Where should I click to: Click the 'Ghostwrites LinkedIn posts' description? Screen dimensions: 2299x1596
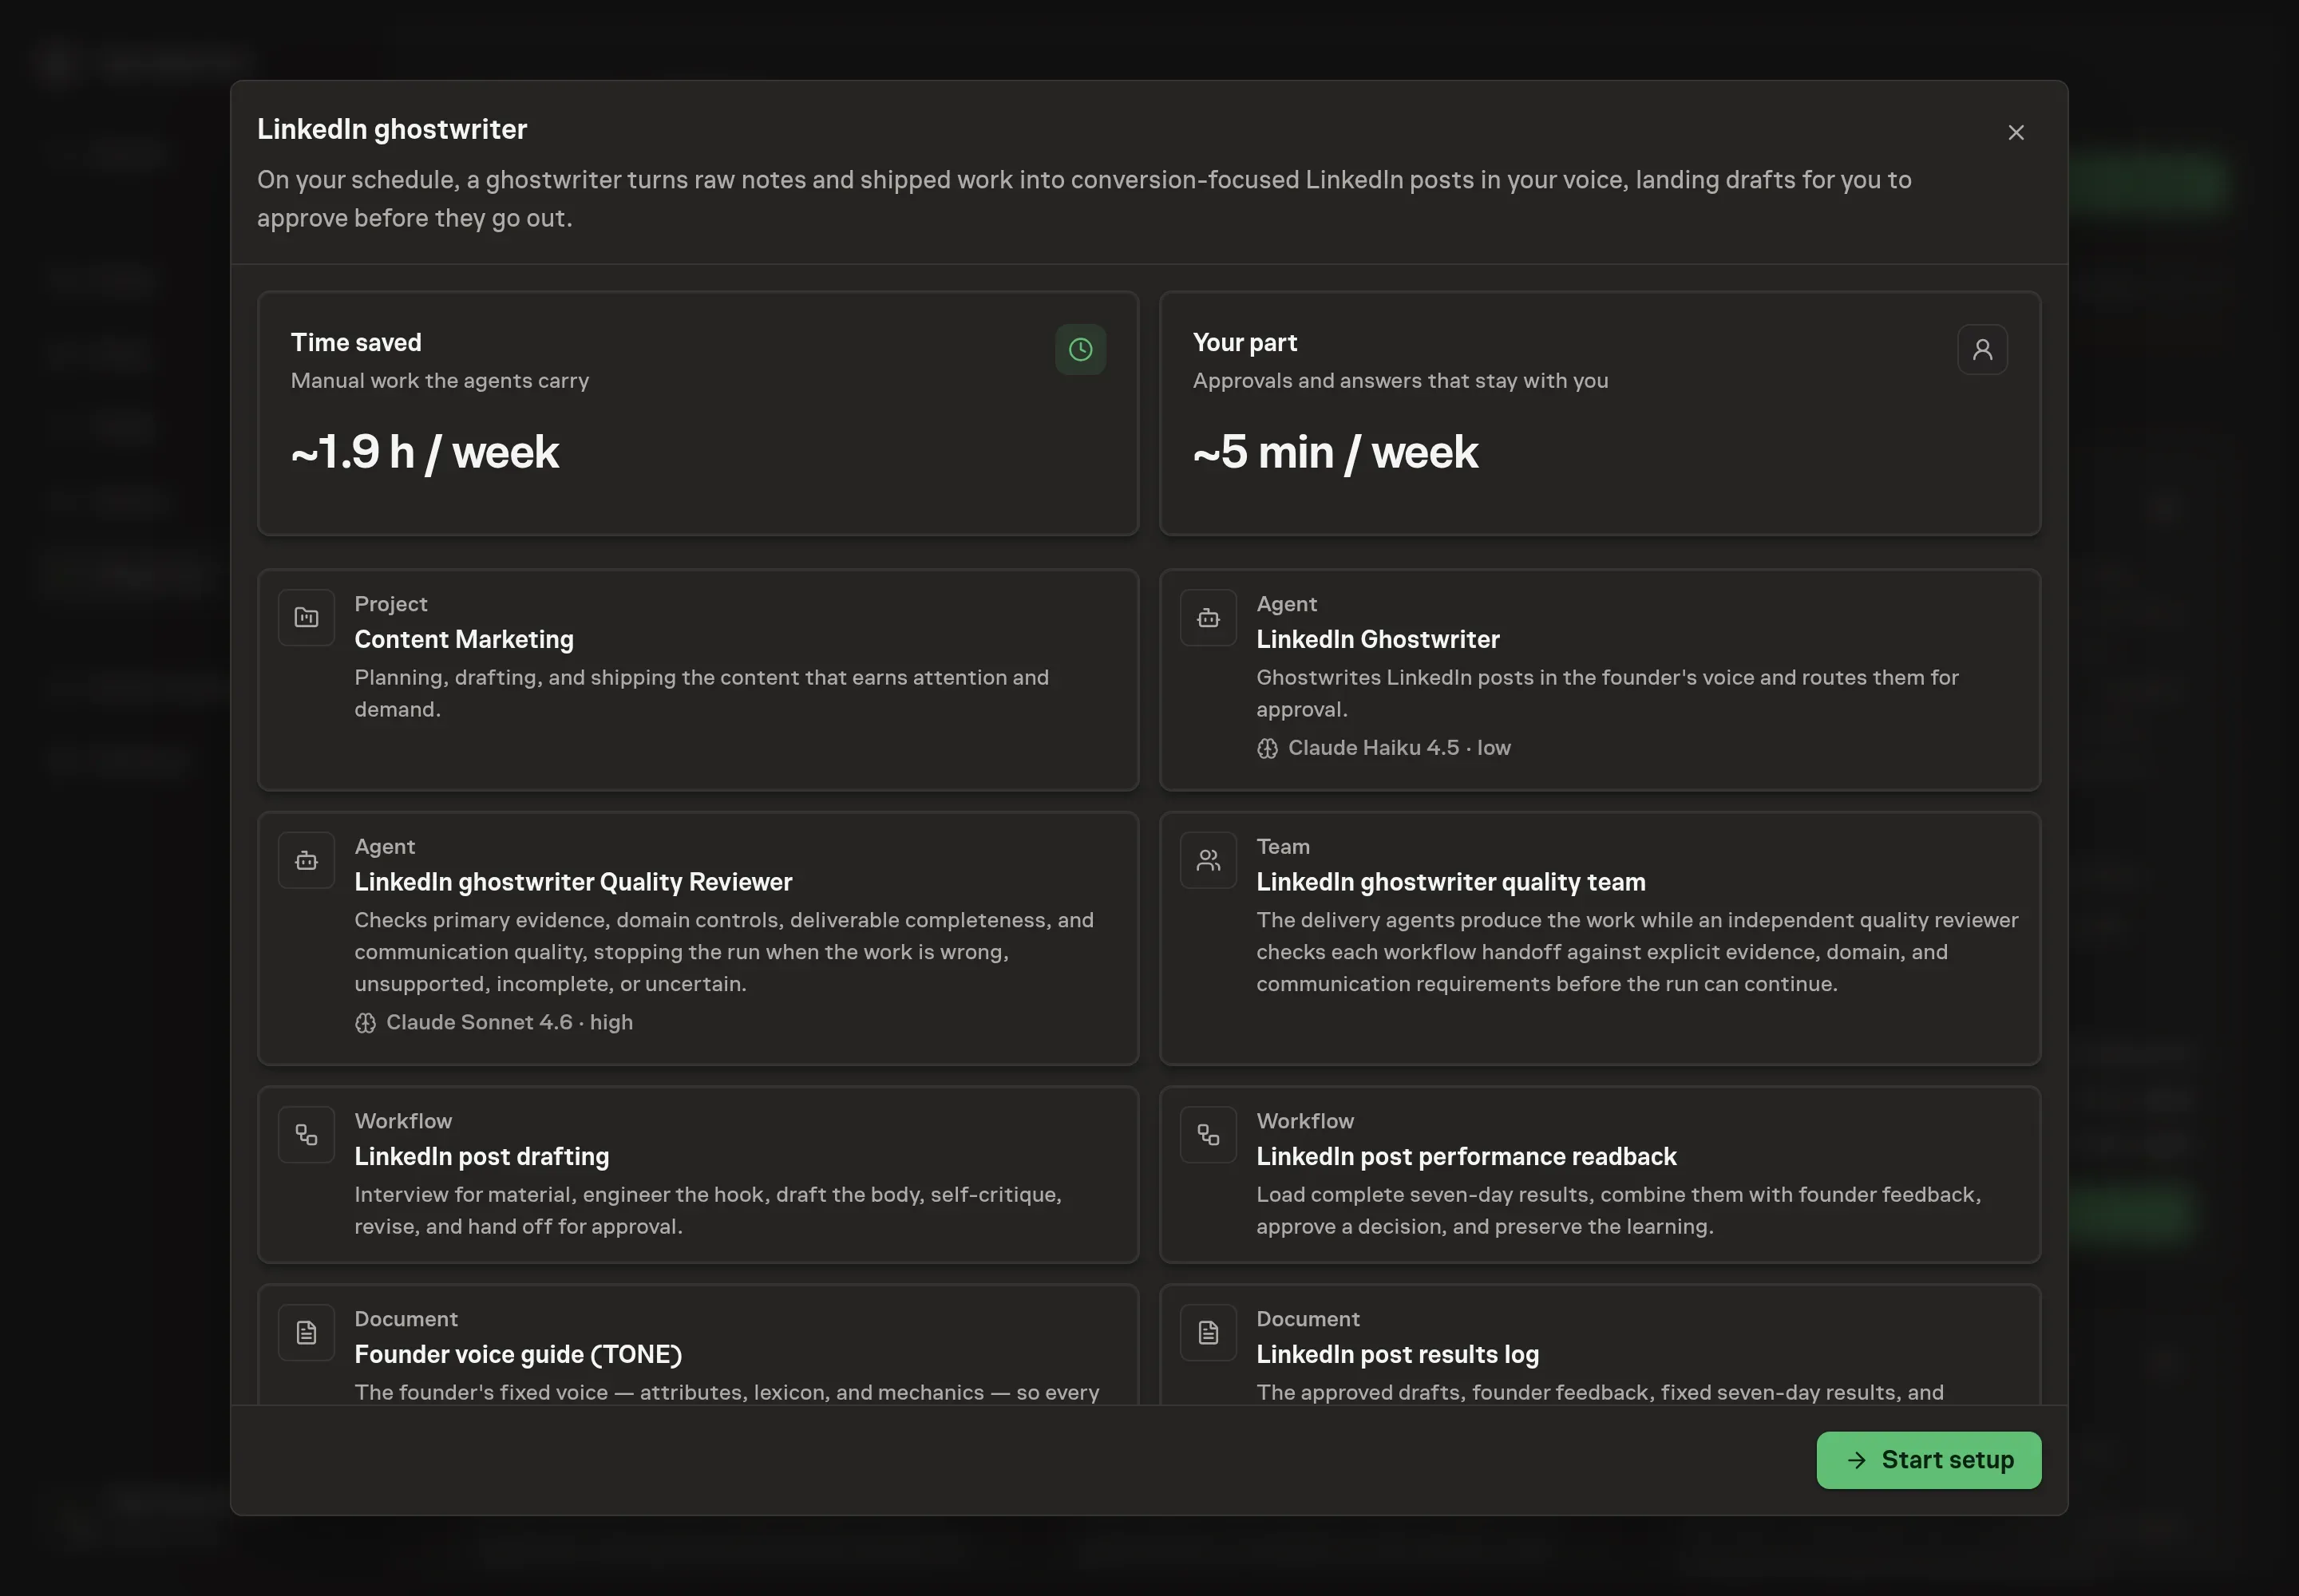coord(1607,693)
